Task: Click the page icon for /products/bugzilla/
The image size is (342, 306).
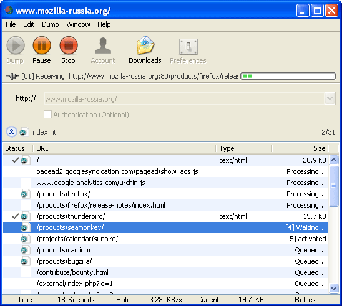Action: pos(26,261)
